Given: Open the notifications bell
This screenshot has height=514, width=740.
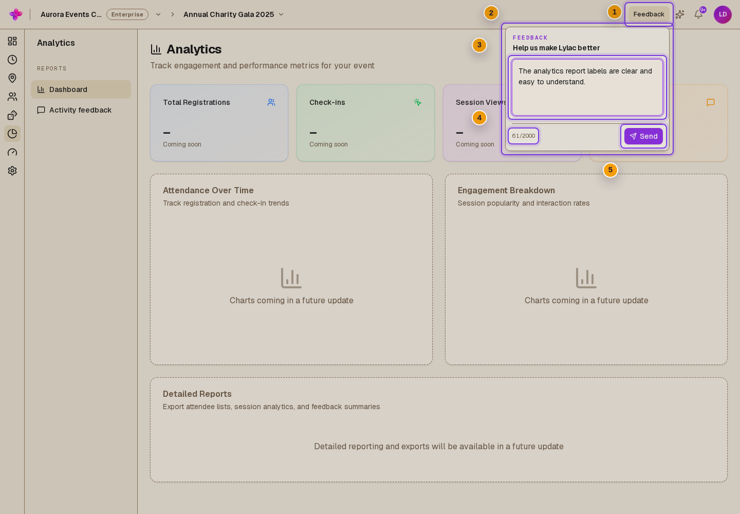Looking at the screenshot, I should pyautogui.click(x=698, y=14).
